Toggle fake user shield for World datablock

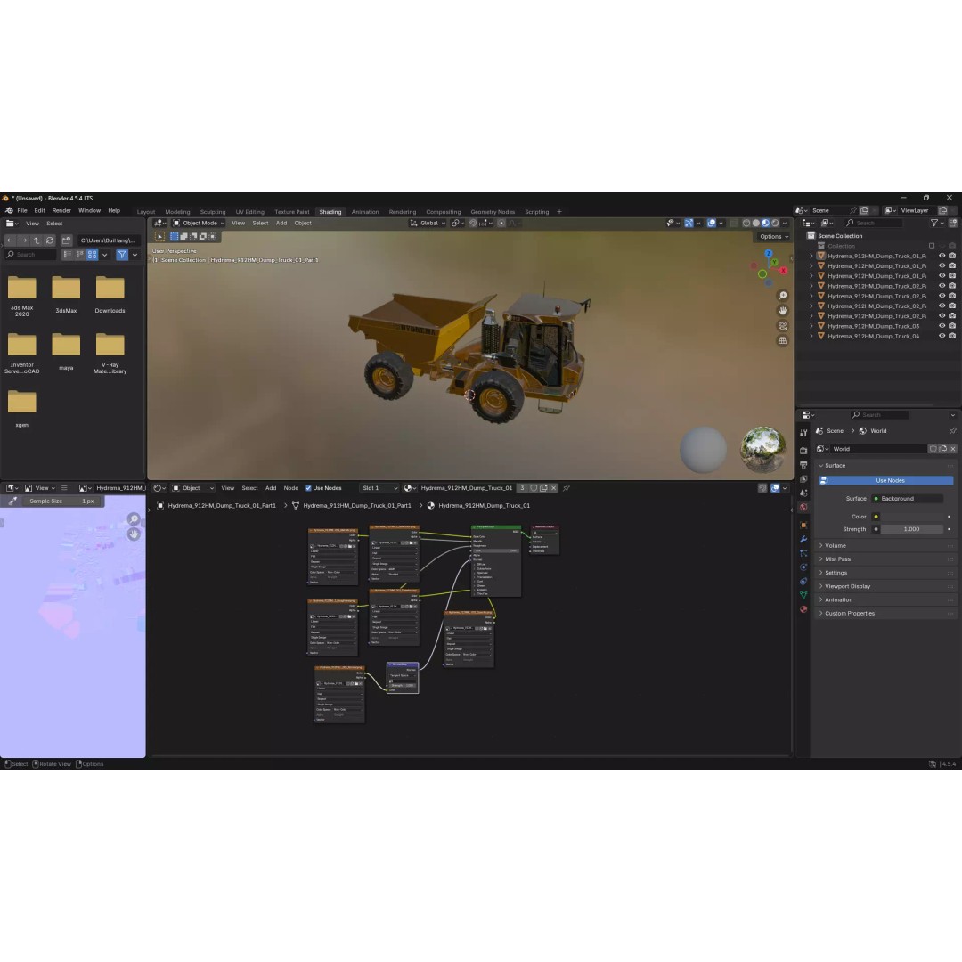click(933, 449)
